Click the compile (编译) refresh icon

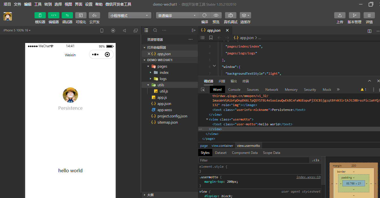pos(204,16)
